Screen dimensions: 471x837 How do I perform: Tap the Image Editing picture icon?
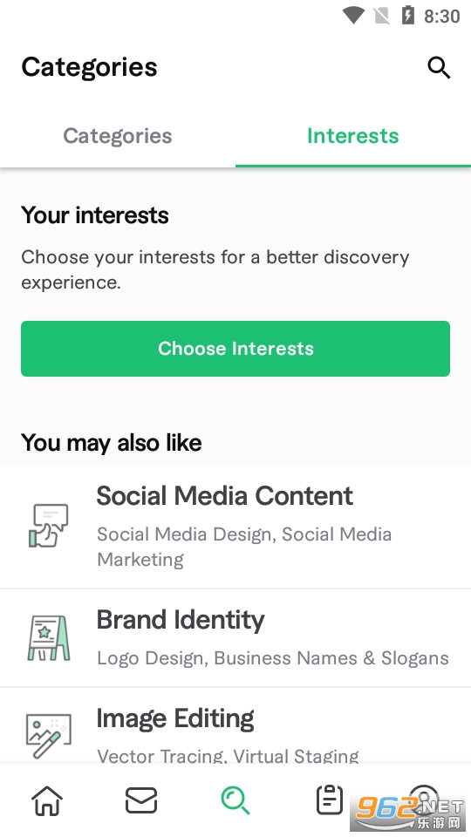pos(48,736)
